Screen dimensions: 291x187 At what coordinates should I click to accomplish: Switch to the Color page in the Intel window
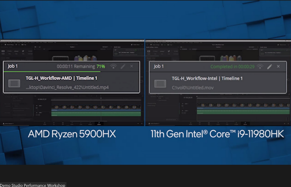pyautogui.click(x=227, y=124)
